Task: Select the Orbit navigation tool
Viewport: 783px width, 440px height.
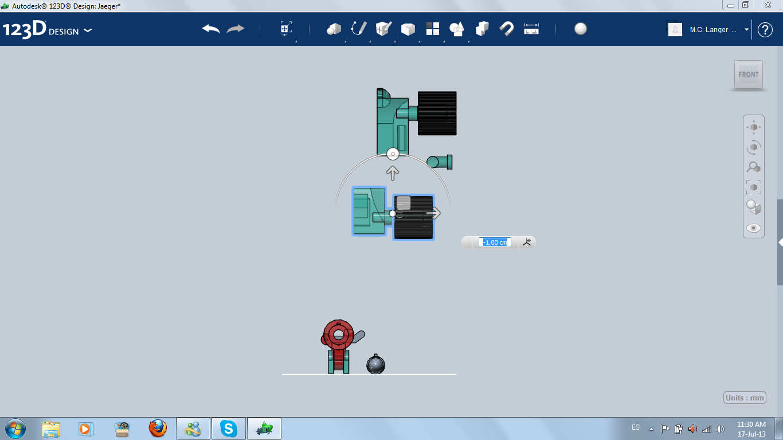Action: (754, 147)
